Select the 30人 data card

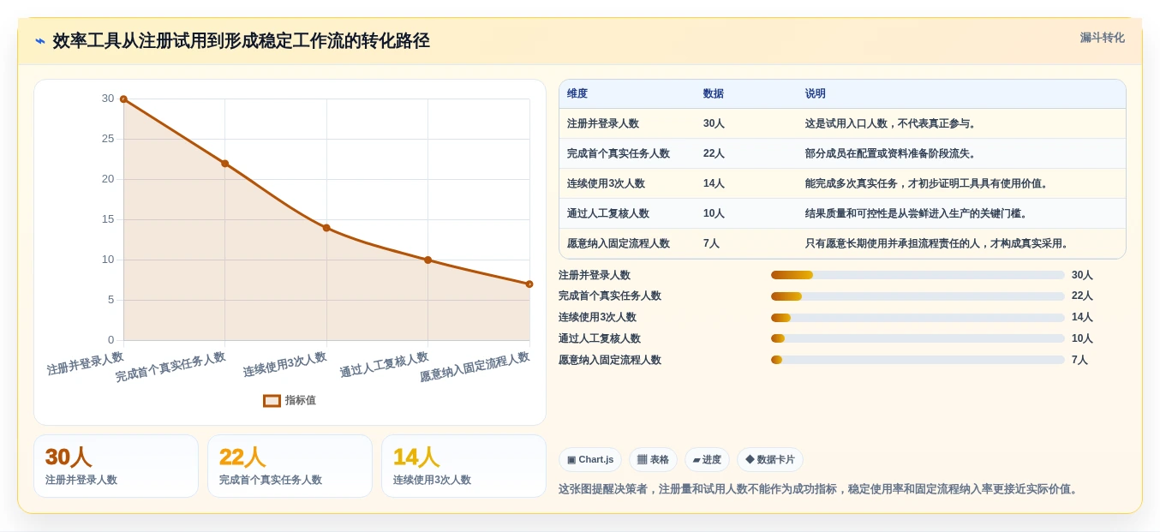click(x=116, y=466)
